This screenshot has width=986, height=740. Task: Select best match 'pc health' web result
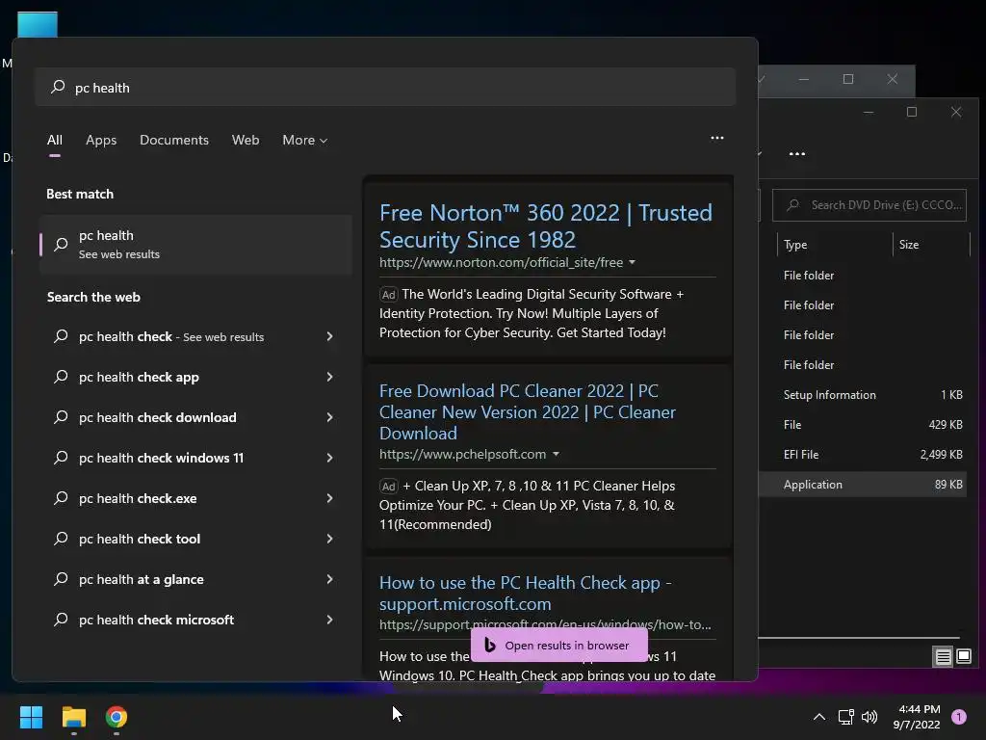195,244
